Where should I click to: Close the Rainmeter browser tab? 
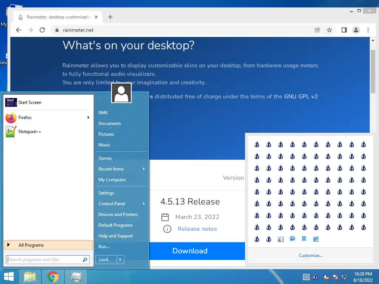pos(96,17)
